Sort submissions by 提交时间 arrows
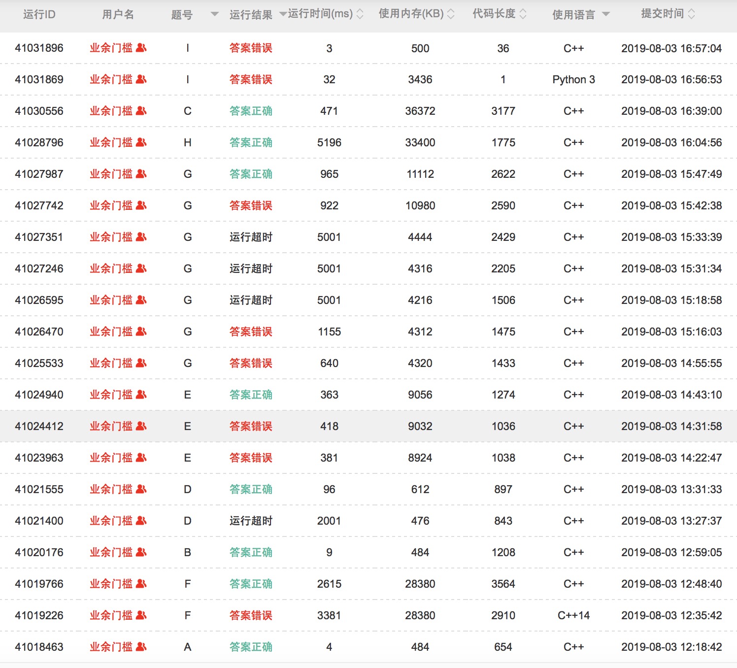 [x=692, y=14]
